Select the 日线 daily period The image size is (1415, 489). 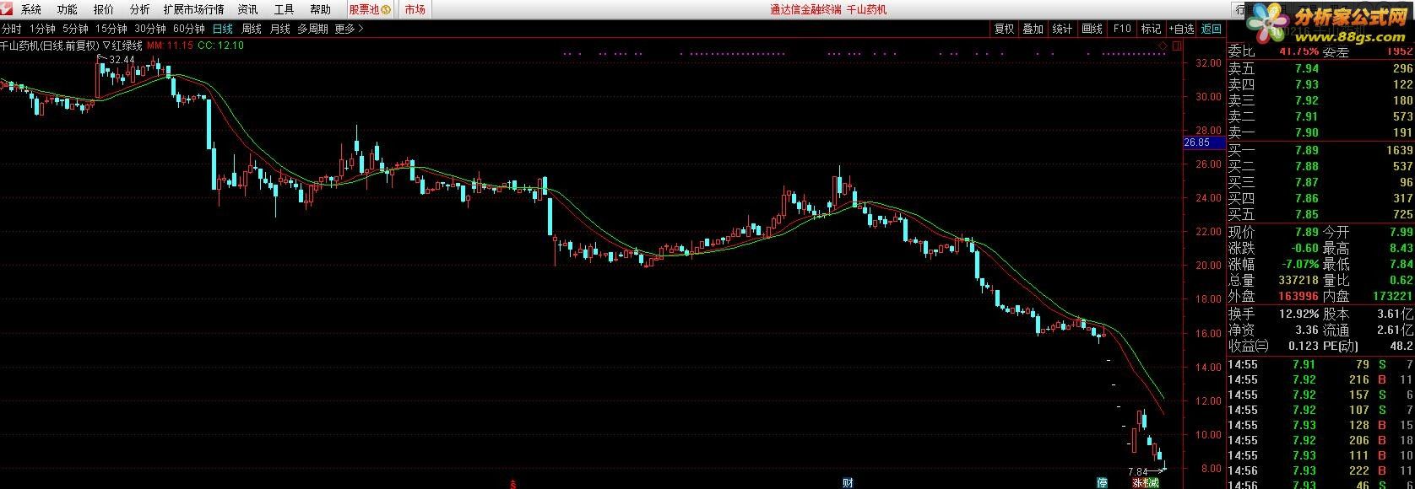(x=223, y=29)
